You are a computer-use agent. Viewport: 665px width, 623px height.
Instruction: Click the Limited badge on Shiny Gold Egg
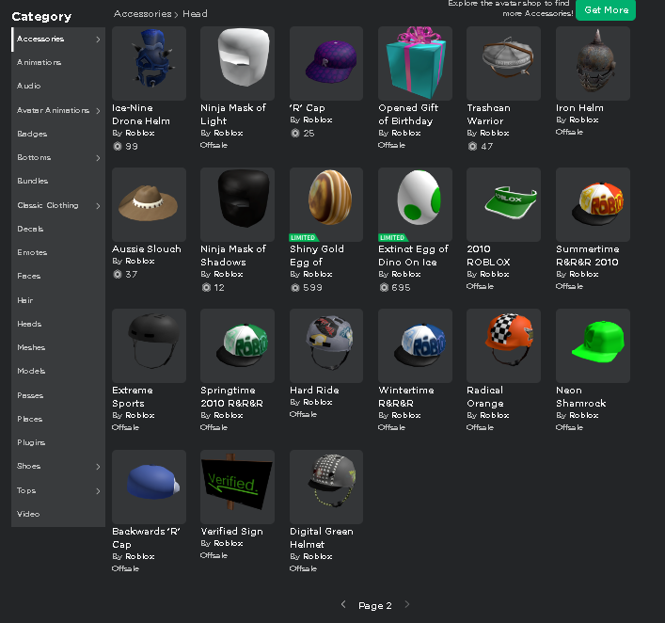tap(304, 238)
